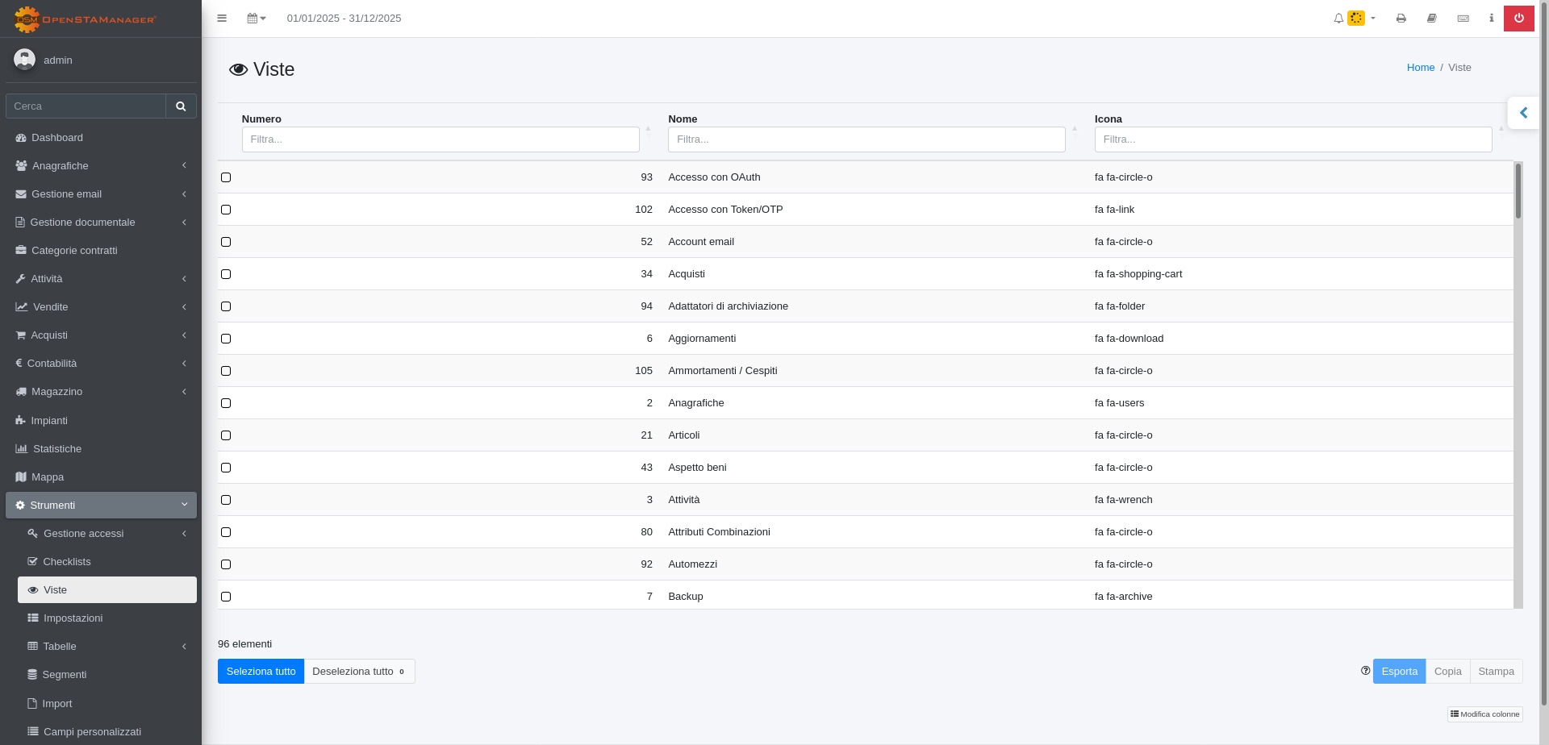This screenshot has width=1549, height=745.
Task: Select the Acquisti row checkbox
Action: (226, 274)
